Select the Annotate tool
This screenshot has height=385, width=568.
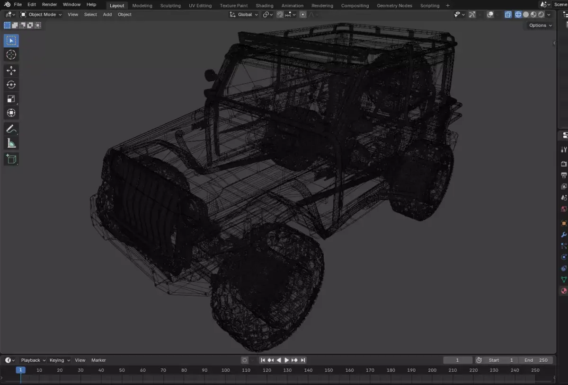(x=11, y=129)
